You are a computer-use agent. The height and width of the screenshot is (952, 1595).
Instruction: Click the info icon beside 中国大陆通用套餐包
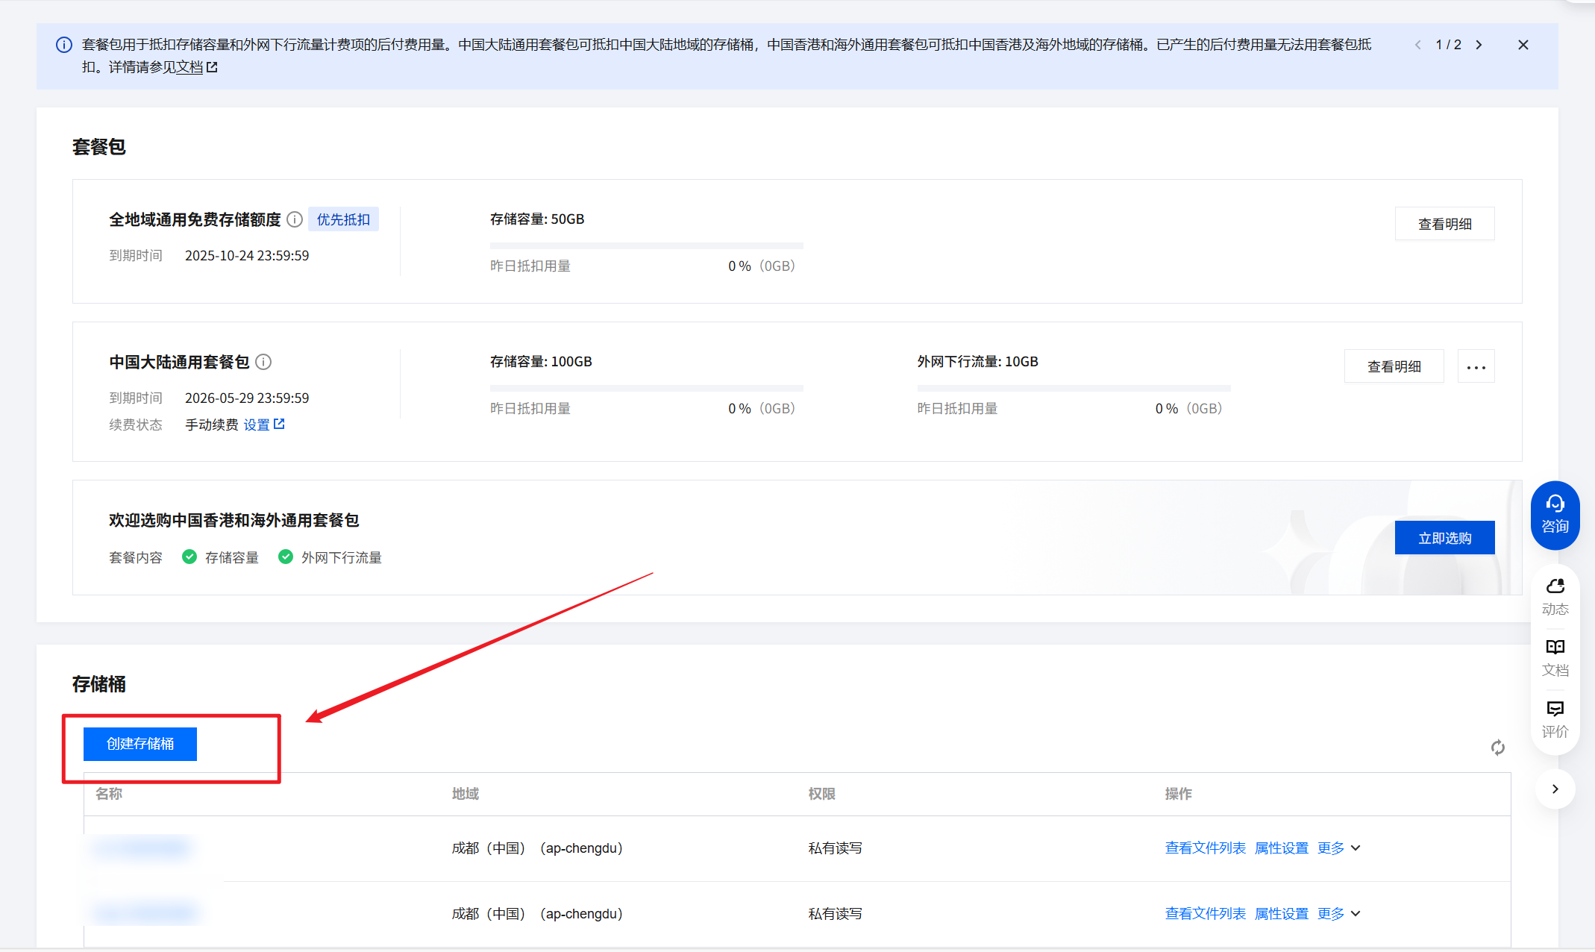pyautogui.click(x=263, y=362)
